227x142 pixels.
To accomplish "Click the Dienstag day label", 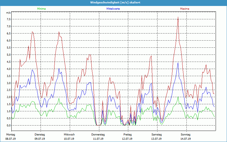I will (x=40, y=135).
